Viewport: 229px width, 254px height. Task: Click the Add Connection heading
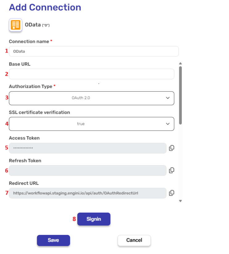pos(45,7)
